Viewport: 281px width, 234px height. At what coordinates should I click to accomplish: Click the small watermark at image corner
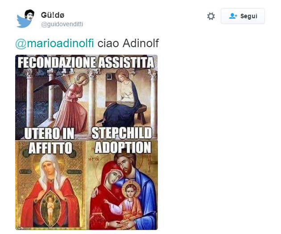pos(23,228)
